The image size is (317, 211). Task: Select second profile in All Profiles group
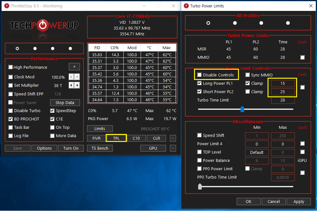(235, 23)
